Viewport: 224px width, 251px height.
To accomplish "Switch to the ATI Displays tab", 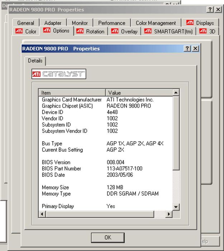I will pyautogui.click(x=200, y=23).
